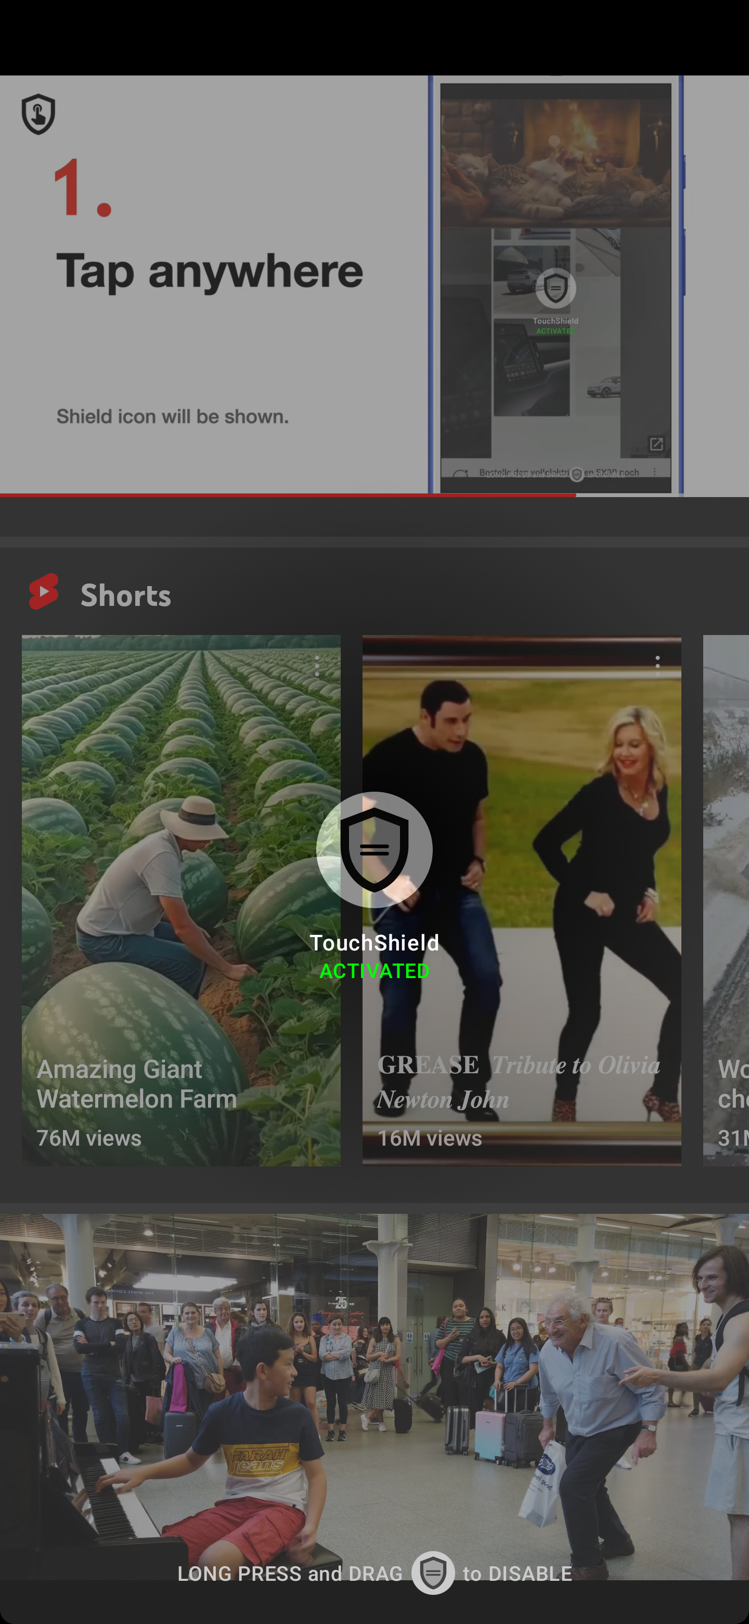Tap 'LONG PRESS and DRAG' hint text

[x=290, y=1574]
